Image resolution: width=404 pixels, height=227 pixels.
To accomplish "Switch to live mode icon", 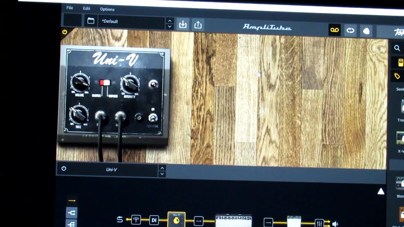I will (x=366, y=31).
